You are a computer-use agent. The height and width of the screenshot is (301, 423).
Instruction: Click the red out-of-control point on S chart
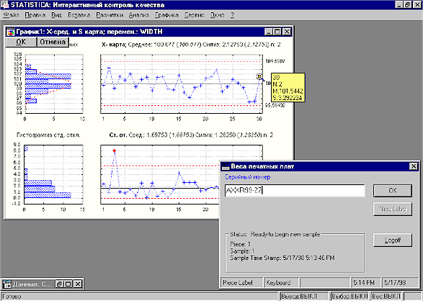[114, 150]
